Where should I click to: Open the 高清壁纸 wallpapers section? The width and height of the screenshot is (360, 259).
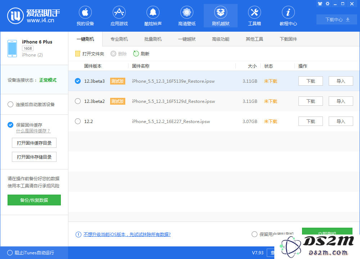(x=186, y=16)
